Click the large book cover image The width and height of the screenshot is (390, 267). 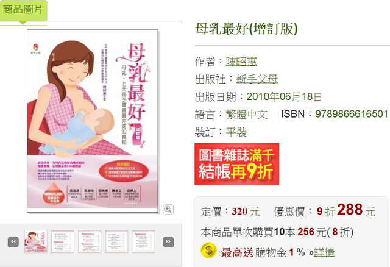coord(93,121)
